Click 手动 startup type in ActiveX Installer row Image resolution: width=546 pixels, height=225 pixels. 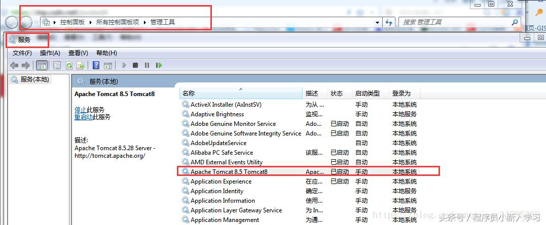[x=361, y=104]
